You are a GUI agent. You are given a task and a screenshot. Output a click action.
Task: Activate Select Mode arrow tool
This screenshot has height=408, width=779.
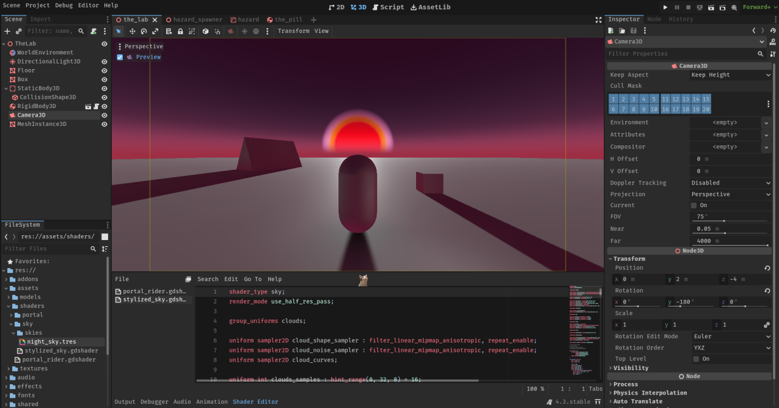tap(119, 31)
